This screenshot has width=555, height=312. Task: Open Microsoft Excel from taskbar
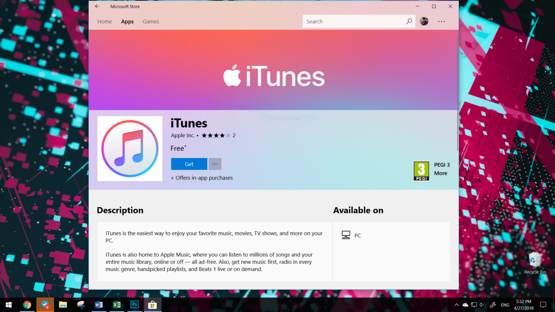(x=117, y=305)
